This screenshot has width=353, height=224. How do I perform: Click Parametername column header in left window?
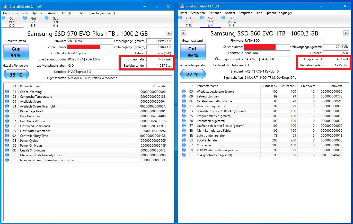75,86
